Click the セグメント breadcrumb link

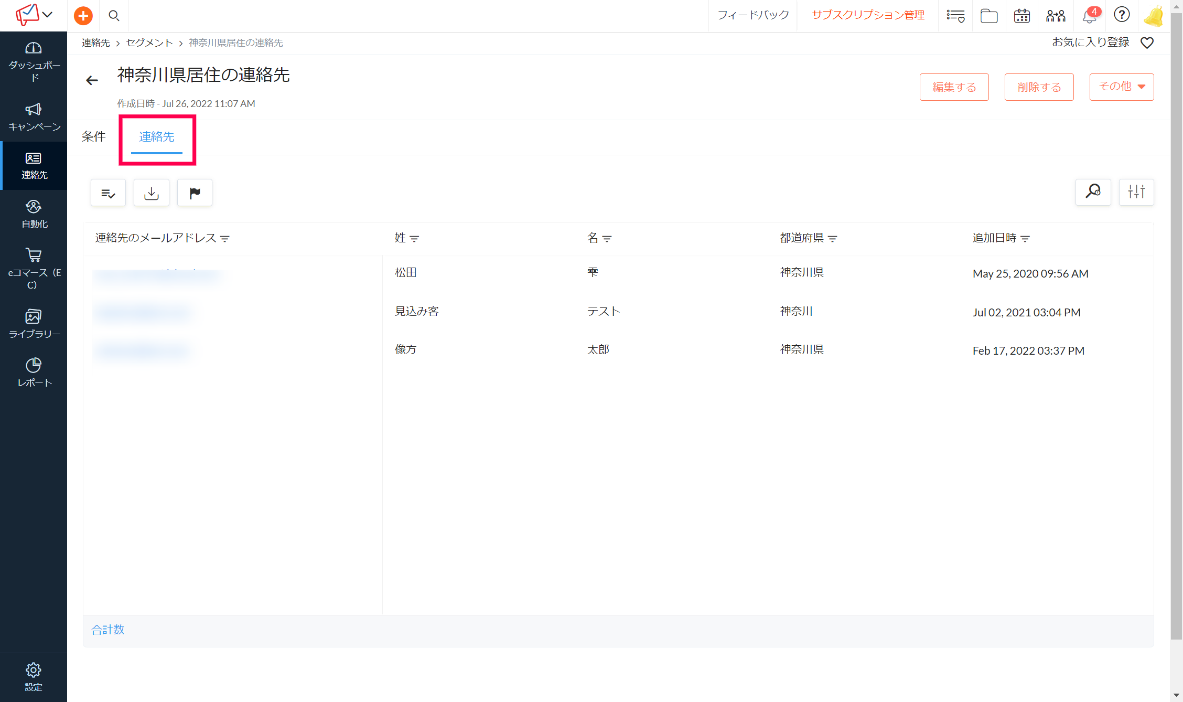pyautogui.click(x=149, y=43)
